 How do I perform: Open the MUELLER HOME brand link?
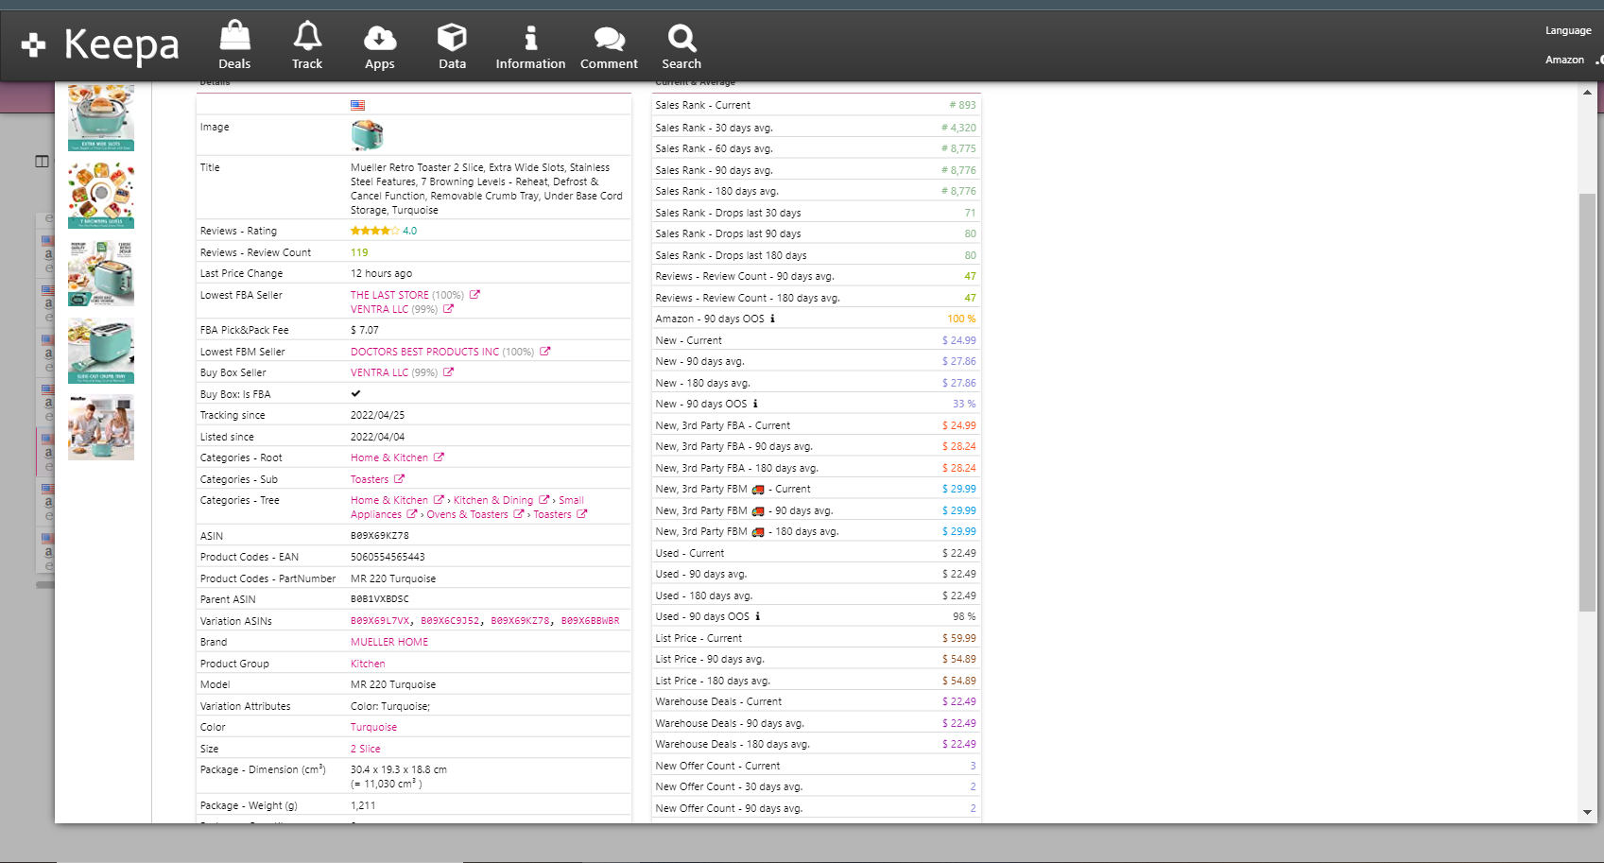coord(389,642)
